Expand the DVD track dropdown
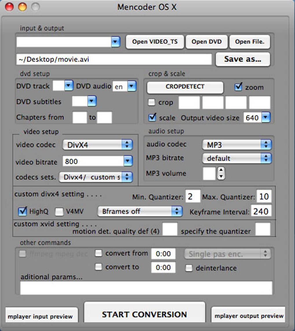The image size is (295, 331). click(69, 86)
